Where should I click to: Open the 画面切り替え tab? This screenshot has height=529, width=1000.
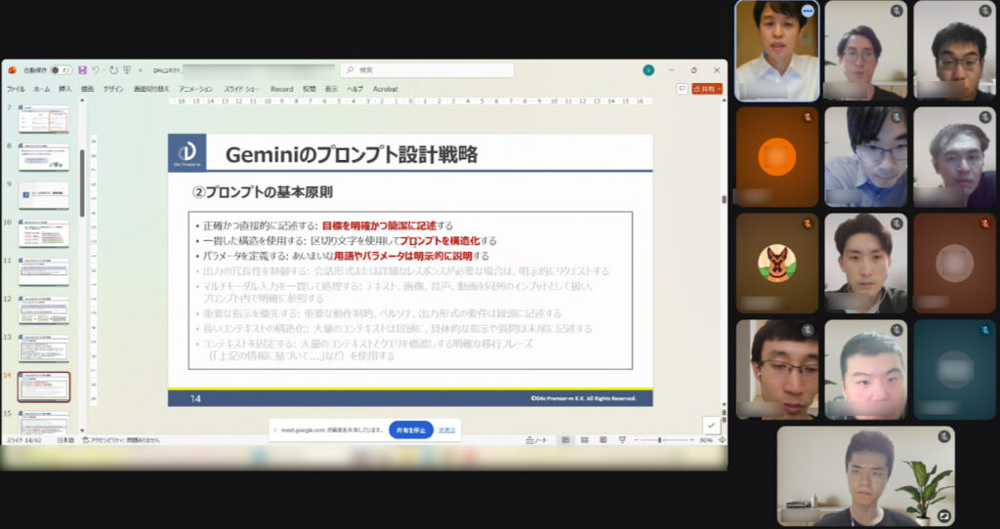point(151,89)
